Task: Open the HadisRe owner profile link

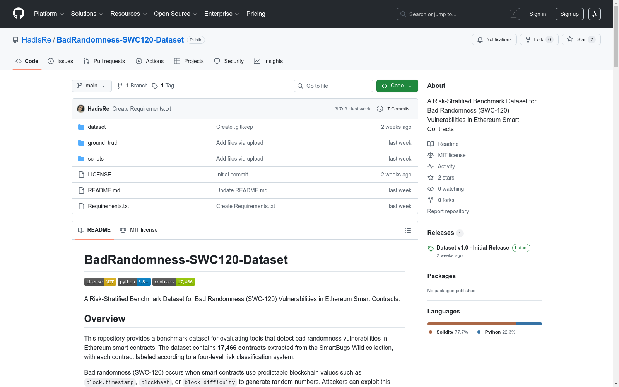Action: click(x=36, y=40)
